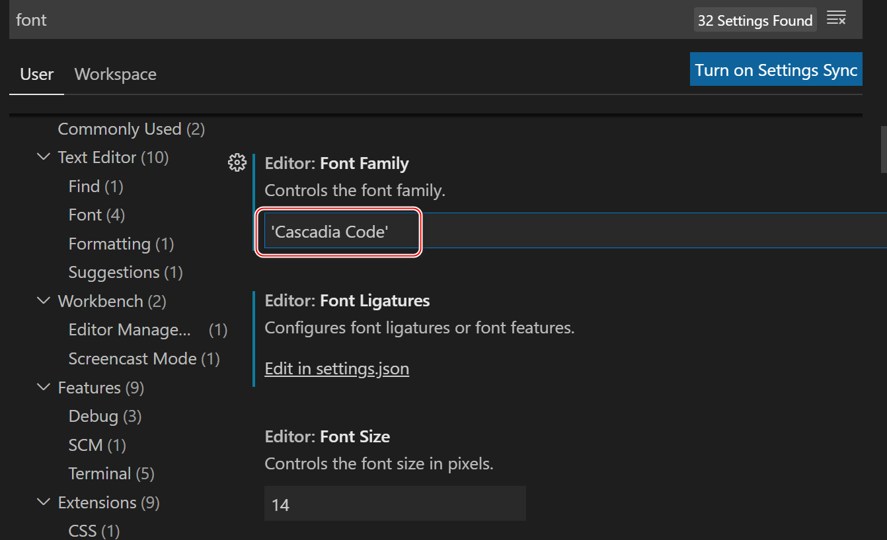887x540 pixels.
Task: Click the Font Size input showing 14
Action: tap(395, 504)
